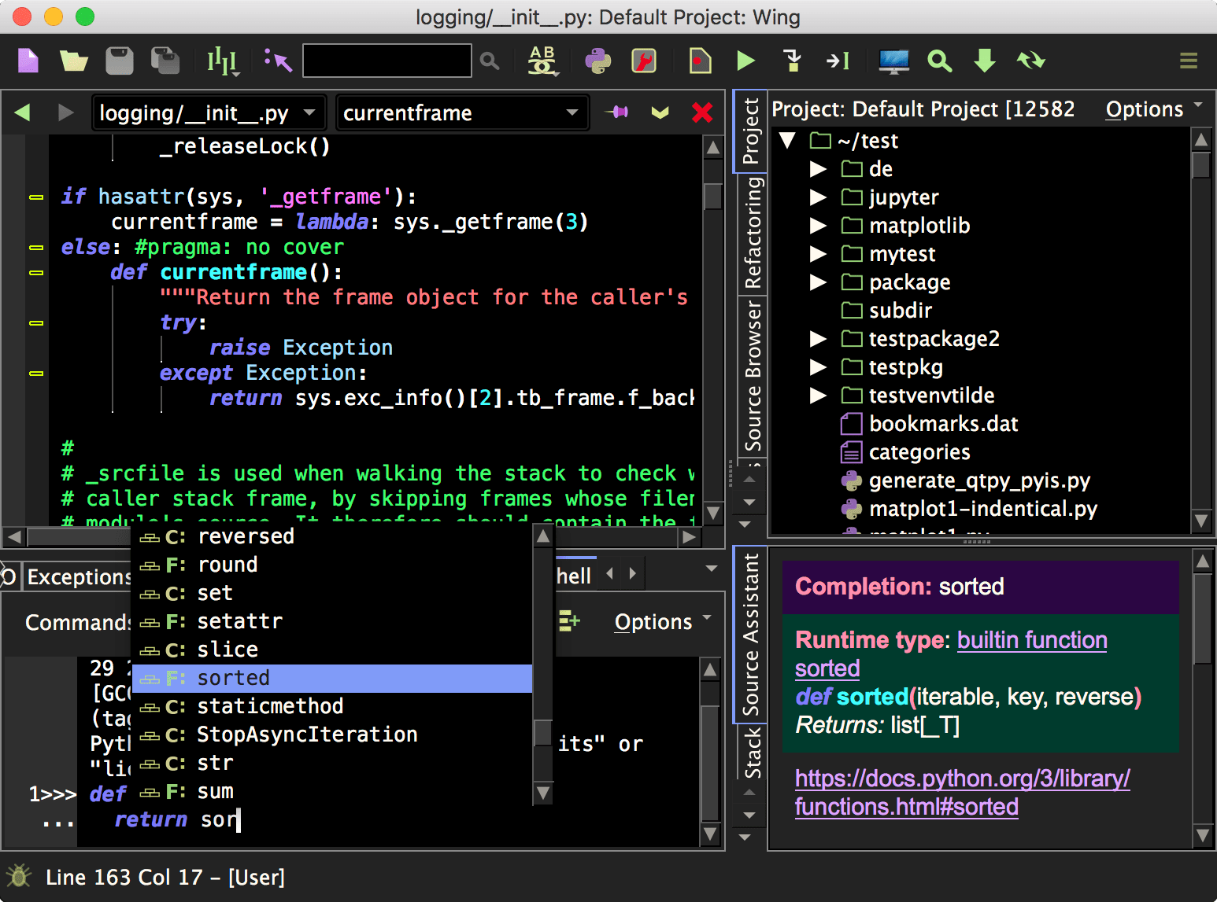Open the Python Shell toolbar icon
Image resolution: width=1217 pixels, height=902 pixels.
coord(597,61)
